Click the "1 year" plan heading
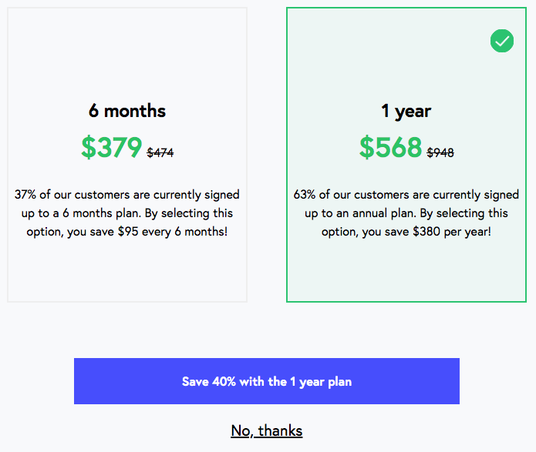This screenshot has height=452, width=536. (x=406, y=111)
